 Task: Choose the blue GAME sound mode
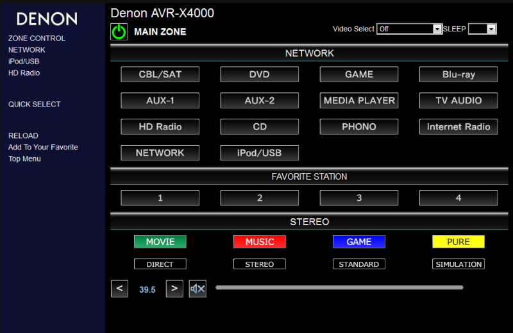click(359, 242)
